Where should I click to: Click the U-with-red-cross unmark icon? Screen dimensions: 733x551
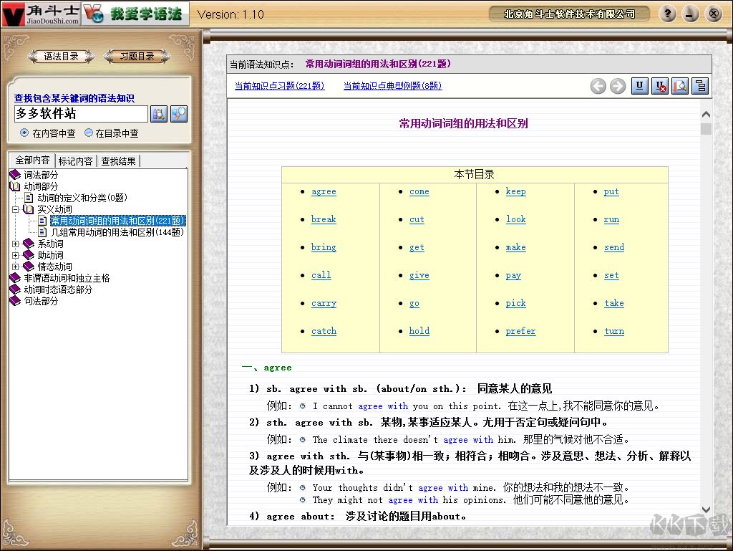659,86
